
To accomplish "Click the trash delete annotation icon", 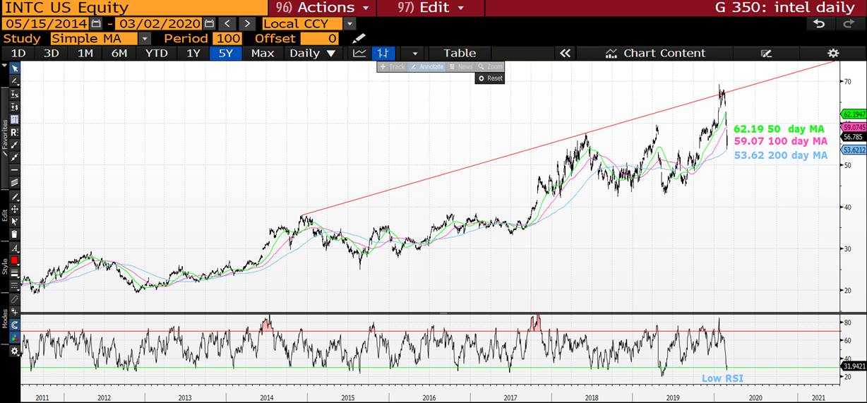I will (14, 234).
